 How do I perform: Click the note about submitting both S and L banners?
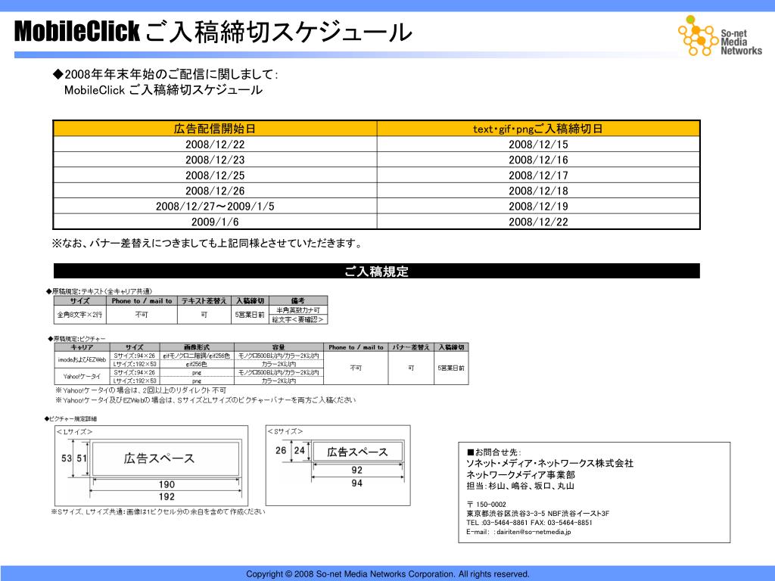(206, 399)
